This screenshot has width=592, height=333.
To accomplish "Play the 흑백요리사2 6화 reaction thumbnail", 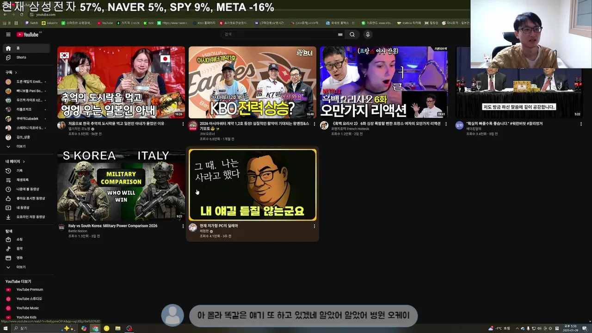I will pyautogui.click(x=384, y=82).
